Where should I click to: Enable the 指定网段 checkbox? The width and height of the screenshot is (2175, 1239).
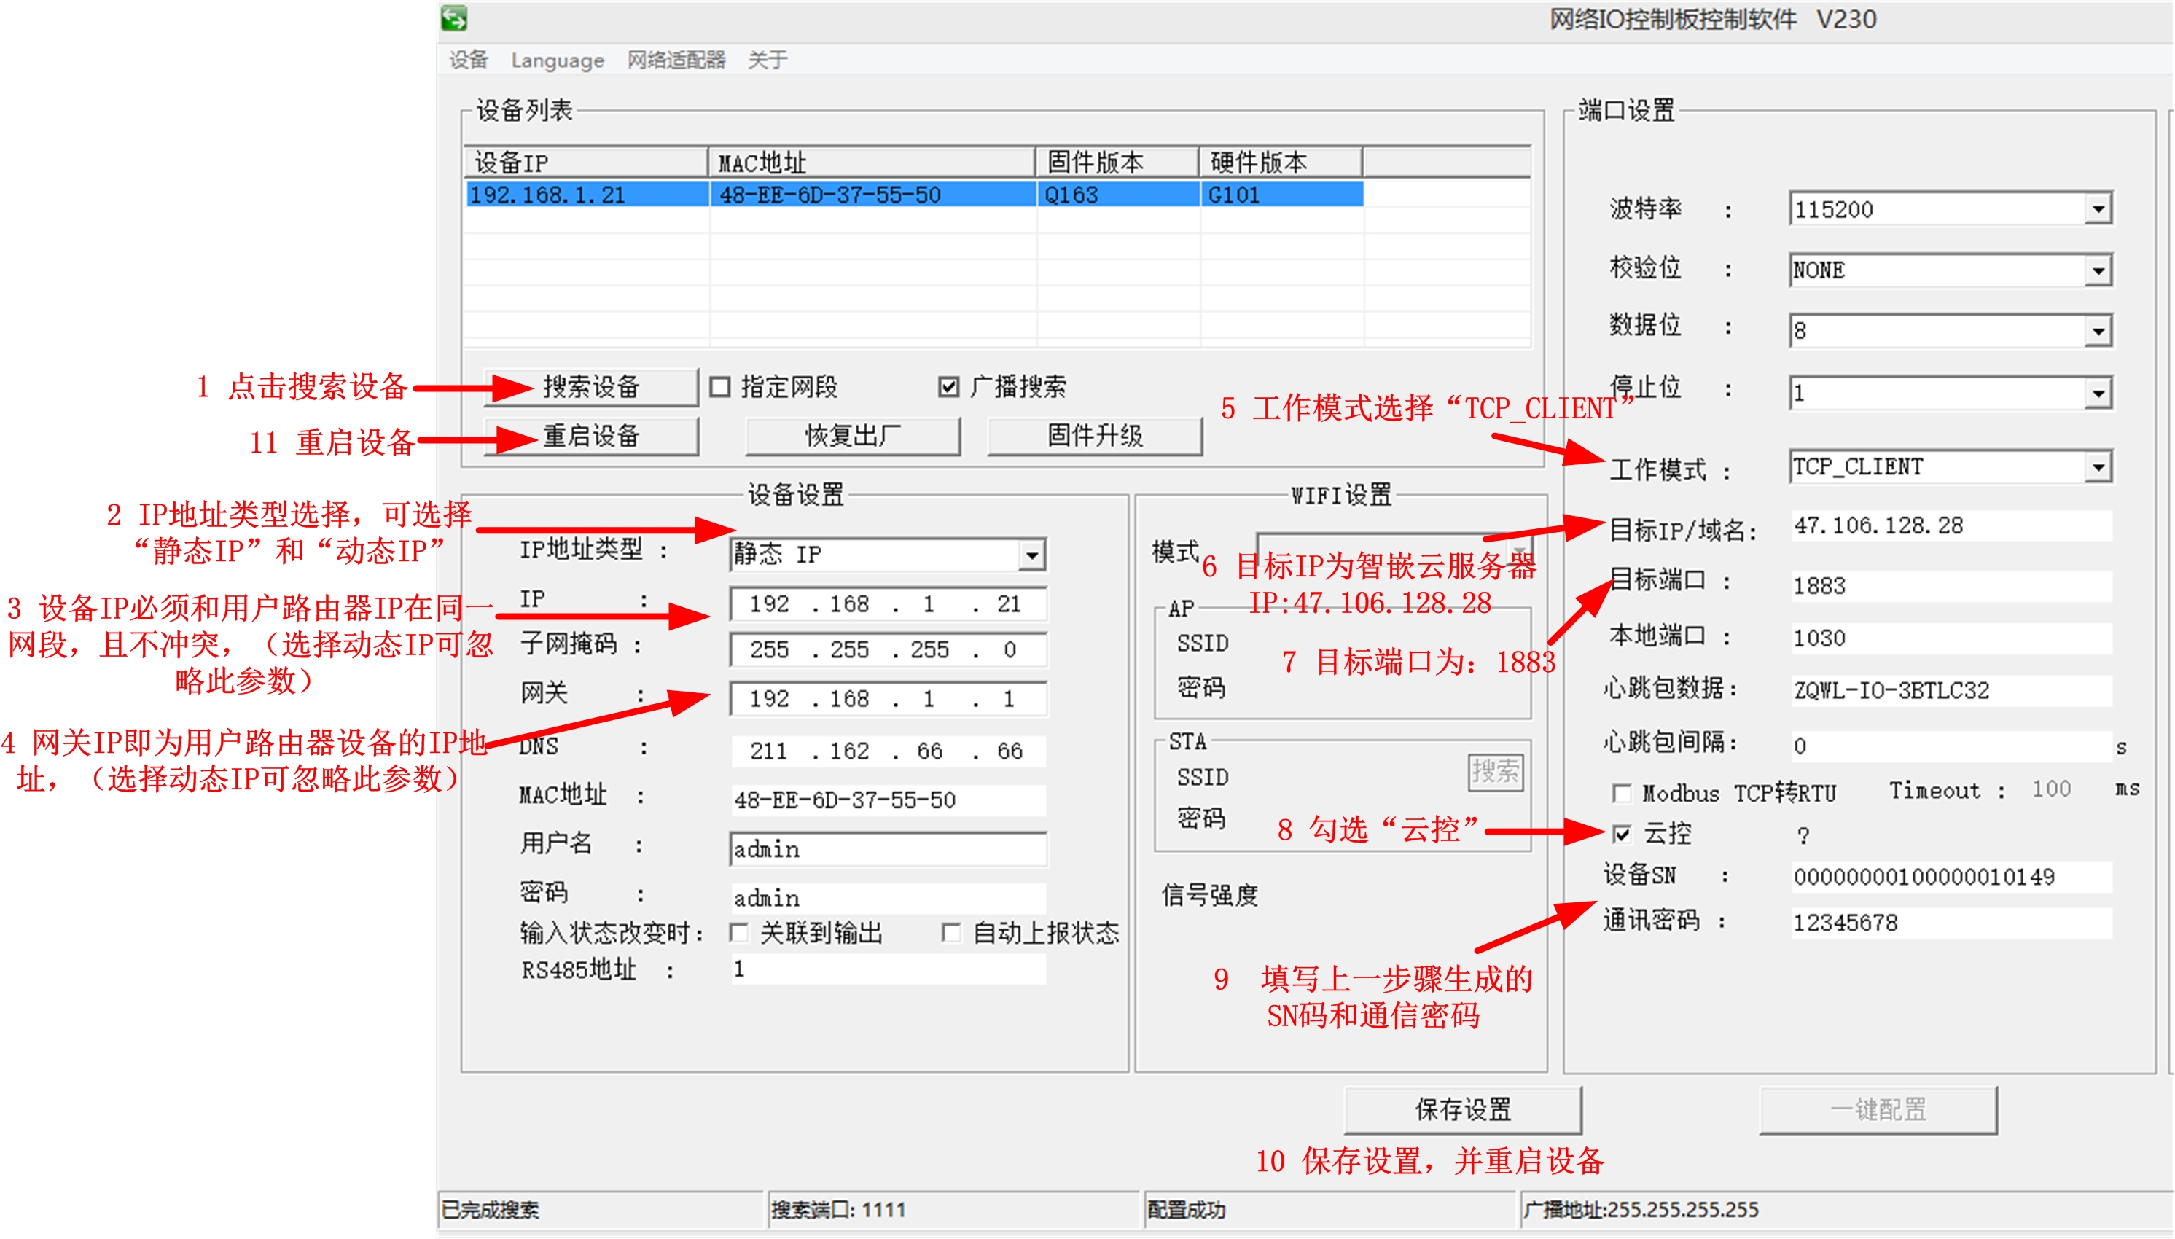pos(719,387)
